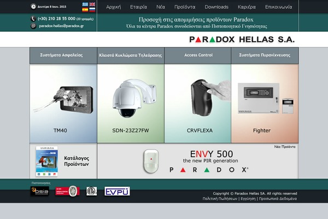Open the TM40 touchscreen product image
The width and height of the screenshot is (328, 219).
(64, 100)
